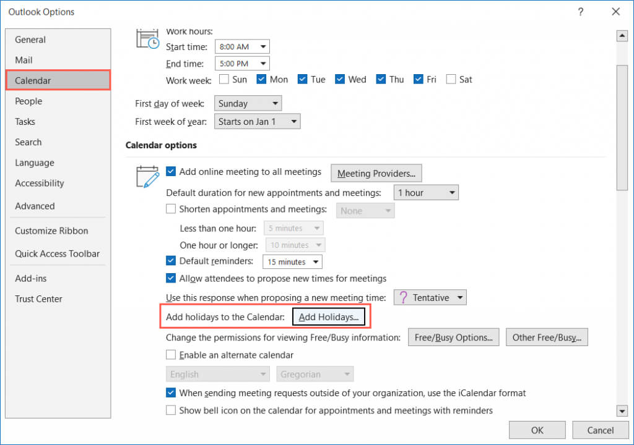This screenshot has width=634, height=445.
Task: Toggle Add online meeting to all meetings
Action: (171, 171)
